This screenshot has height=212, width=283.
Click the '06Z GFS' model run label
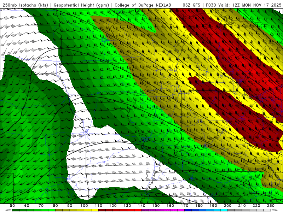tap(191, 5)
